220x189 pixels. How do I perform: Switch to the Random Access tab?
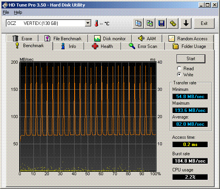pos(188,38)
